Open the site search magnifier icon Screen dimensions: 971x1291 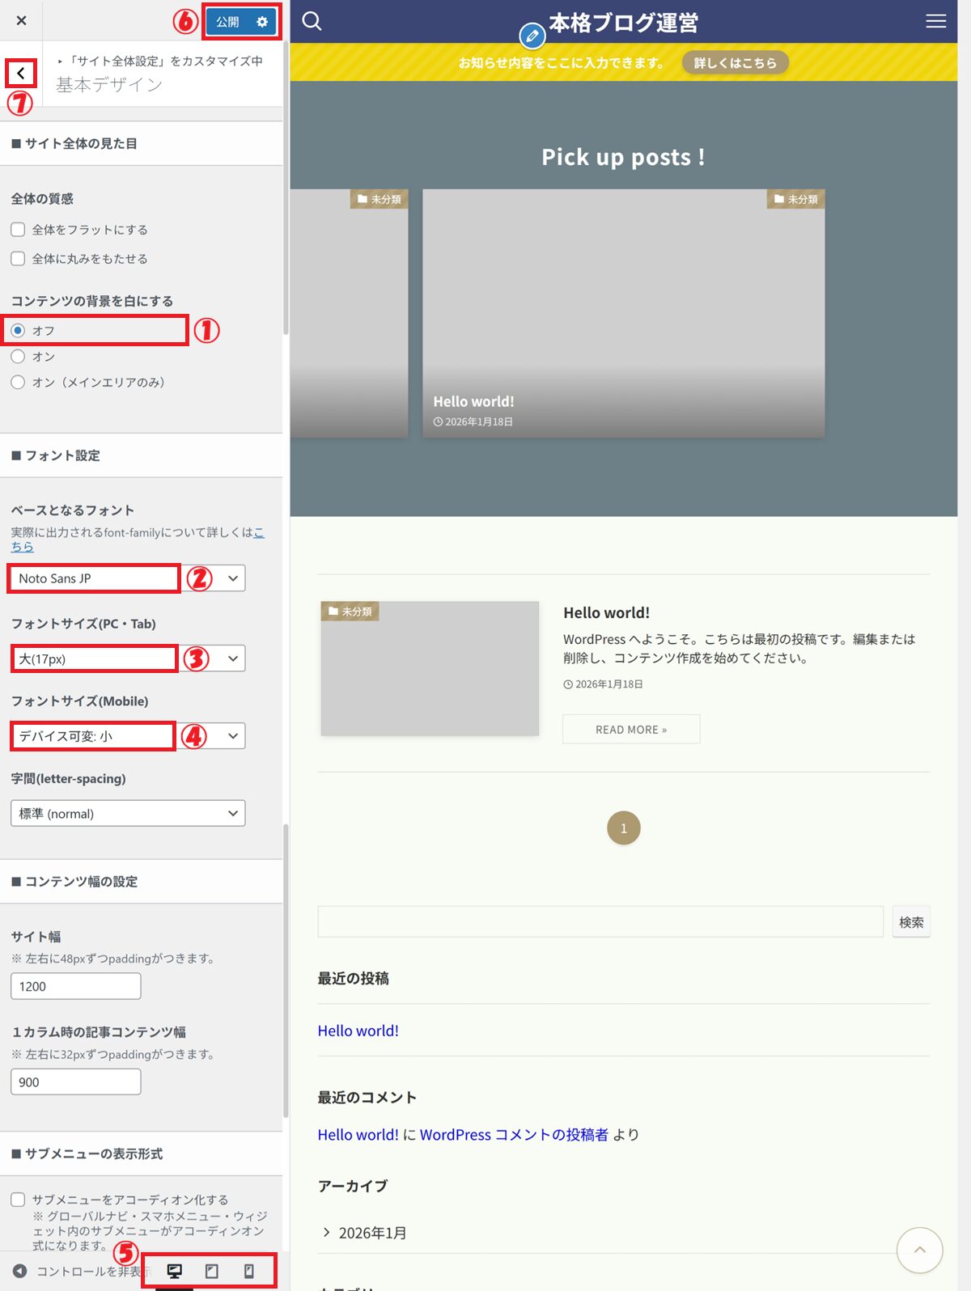(x=312, y=21)
